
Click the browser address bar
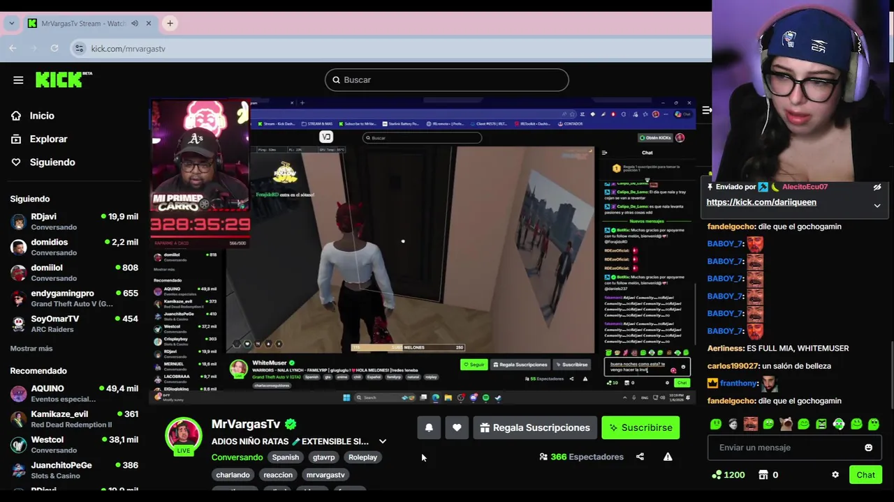[x=391, y=48]
